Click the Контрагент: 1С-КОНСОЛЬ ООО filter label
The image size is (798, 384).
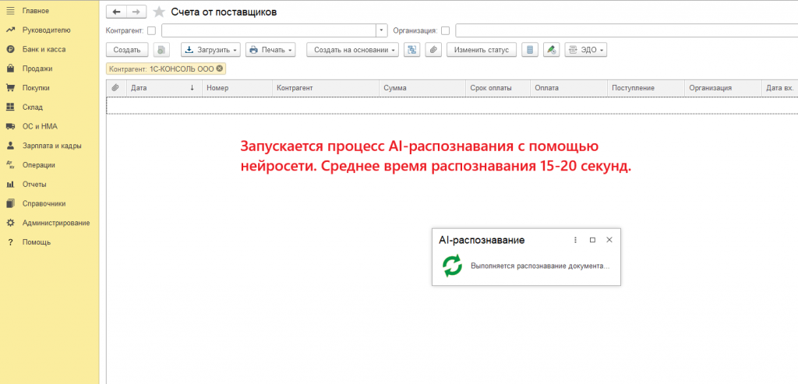point(161,69)
